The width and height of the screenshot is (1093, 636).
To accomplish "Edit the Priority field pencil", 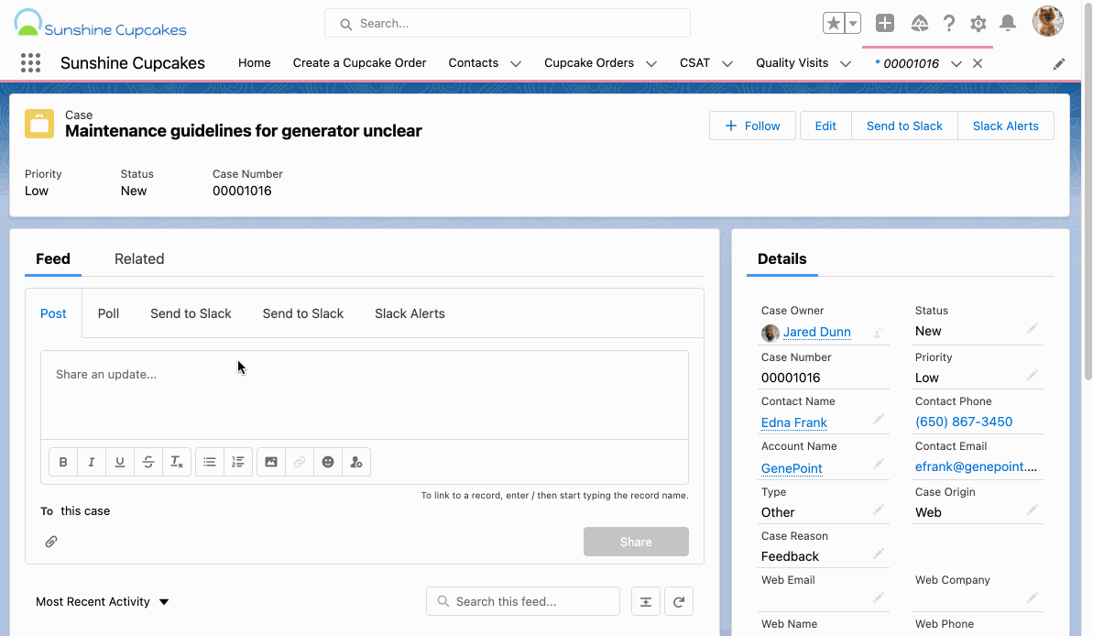I will click(x=1033, y=375).
